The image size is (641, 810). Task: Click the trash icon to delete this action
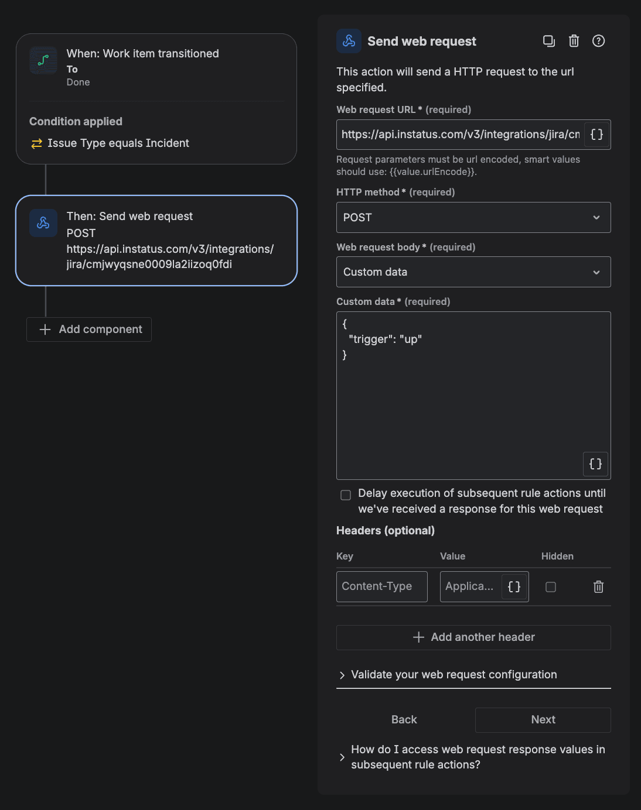[x=573, y=41]
